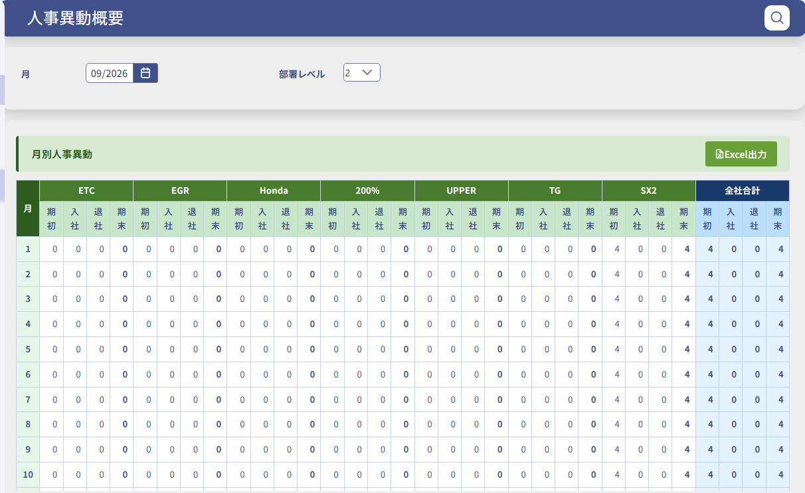Viewport: 805px width, 493px height.
Task: Click the 全社合計 total column header
Action: coord(743,190)
